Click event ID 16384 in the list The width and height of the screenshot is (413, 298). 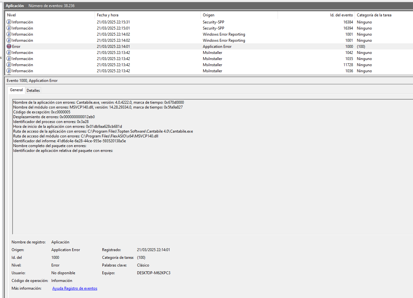(x=348, y=22)
